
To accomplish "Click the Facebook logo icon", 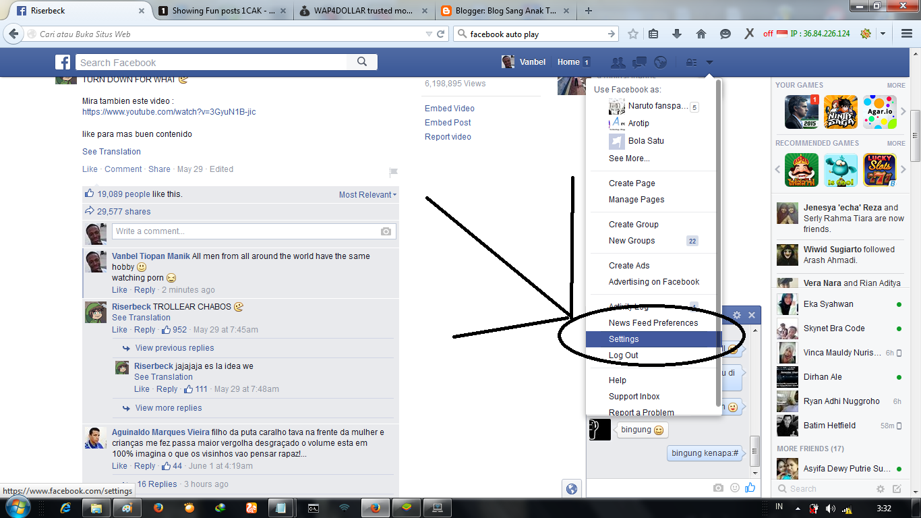I will pos(63,63).
